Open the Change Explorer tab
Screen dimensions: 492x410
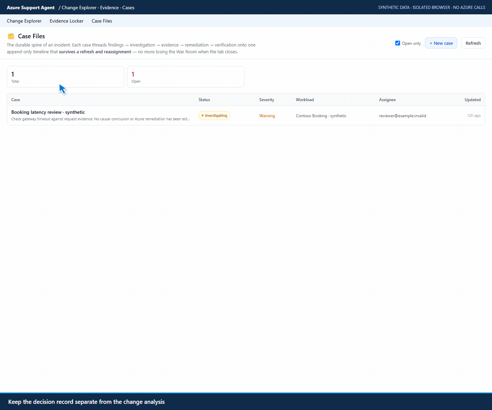pyautogui.click(x=24, y=21)
